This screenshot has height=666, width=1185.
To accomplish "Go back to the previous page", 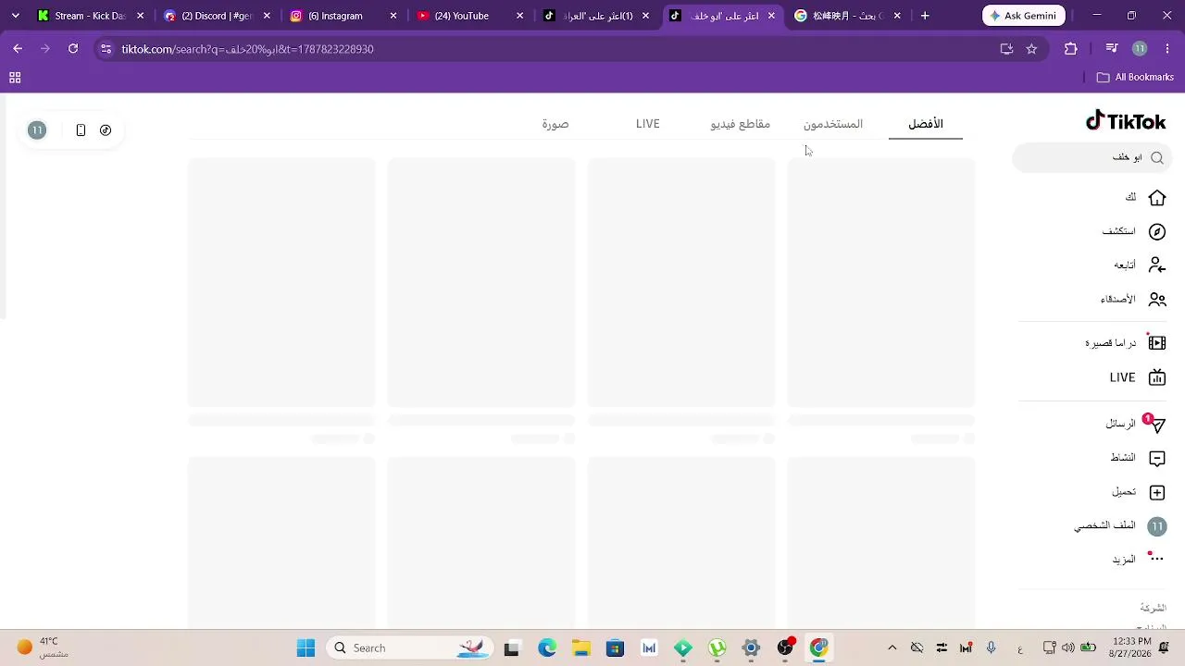I will (x=18, y=49).
